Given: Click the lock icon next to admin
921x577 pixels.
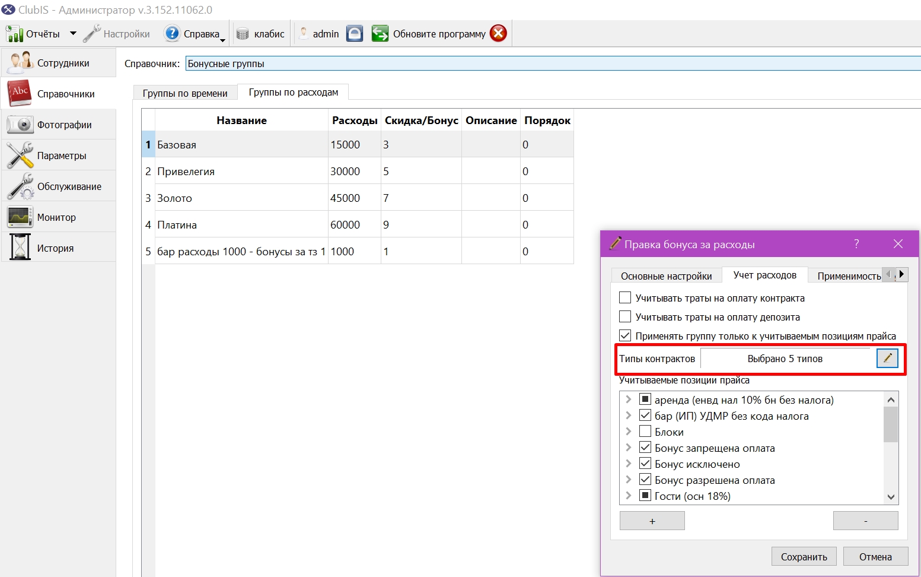Looking at the screenshot, I should pos(355,34).
